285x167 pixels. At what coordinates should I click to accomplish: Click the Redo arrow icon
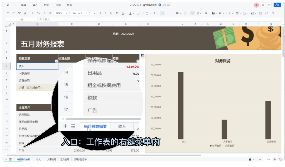point(14,13)
